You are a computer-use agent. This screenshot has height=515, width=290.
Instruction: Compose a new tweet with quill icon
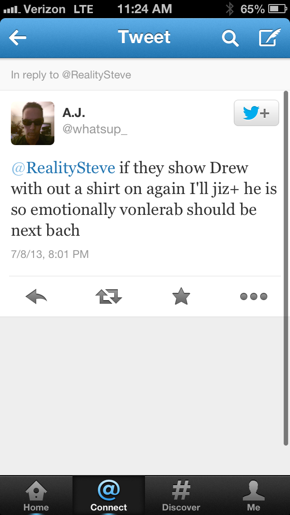point(270,37)
